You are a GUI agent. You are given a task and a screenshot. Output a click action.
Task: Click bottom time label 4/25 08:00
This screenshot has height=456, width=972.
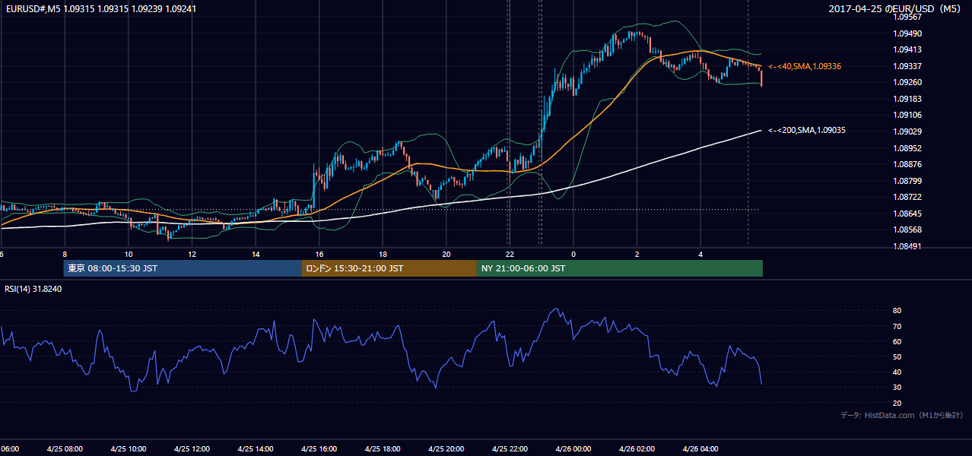(65, 448)
